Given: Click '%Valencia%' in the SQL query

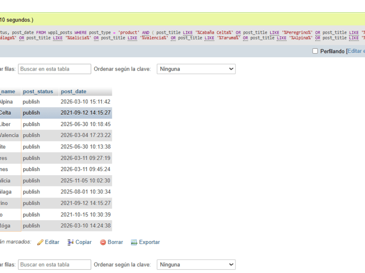Looking at the screenshot, I should tap(154, 38).
